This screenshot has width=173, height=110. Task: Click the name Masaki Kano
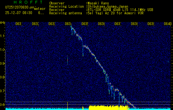point(98,3)
